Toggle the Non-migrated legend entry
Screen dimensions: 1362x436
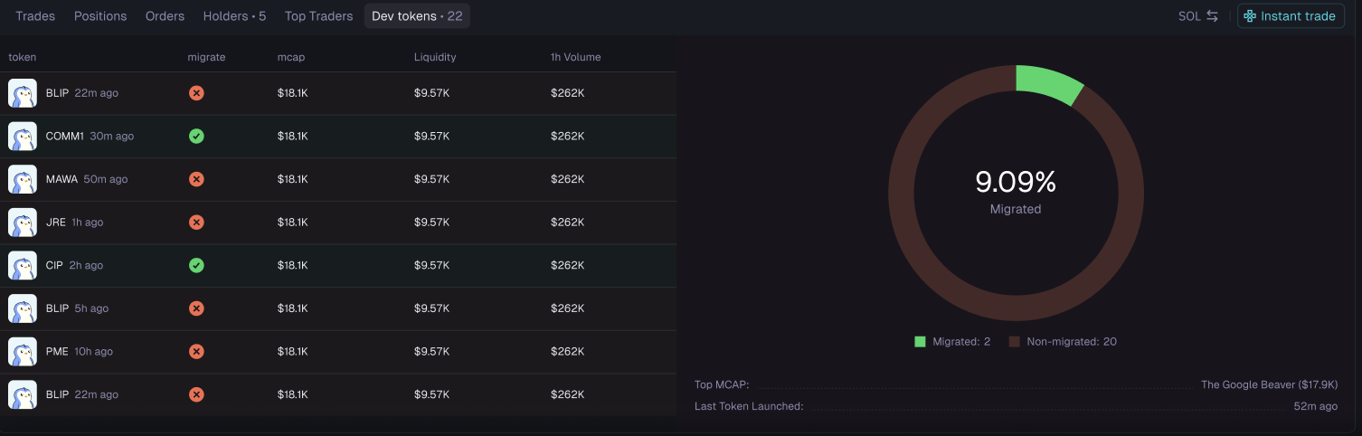pyautogui.click(x=1063, y=342)
